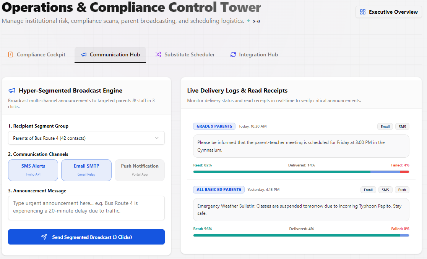The width and height of the screenshot is (427, 259).
Task: Click the 'Live Delivery Logs & Read Receipts' heading
Action: pos(237,91)
